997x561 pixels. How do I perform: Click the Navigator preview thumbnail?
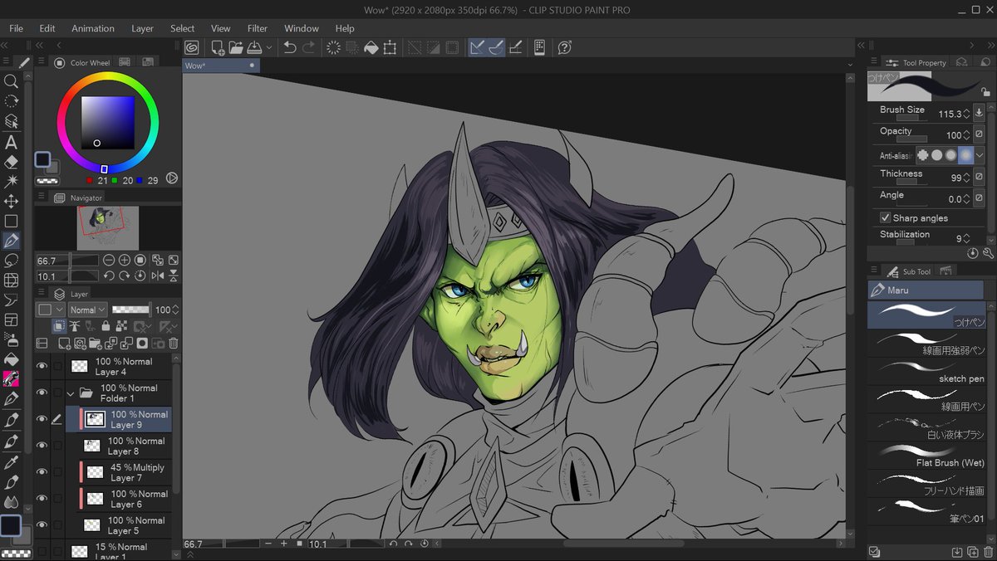click(108, 227)
